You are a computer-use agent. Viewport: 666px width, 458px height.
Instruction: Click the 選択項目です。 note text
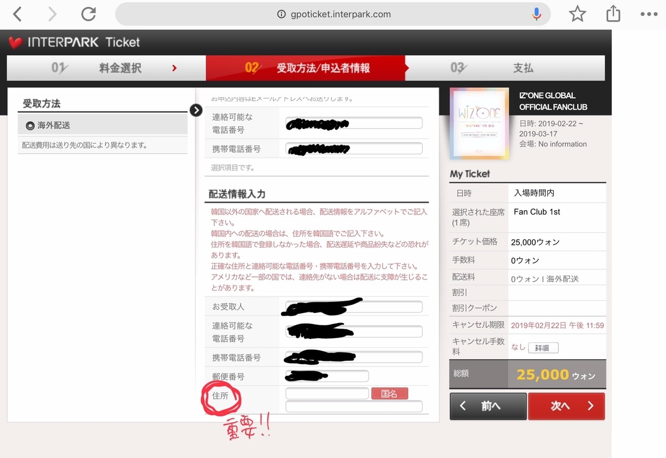coord(233,167)
